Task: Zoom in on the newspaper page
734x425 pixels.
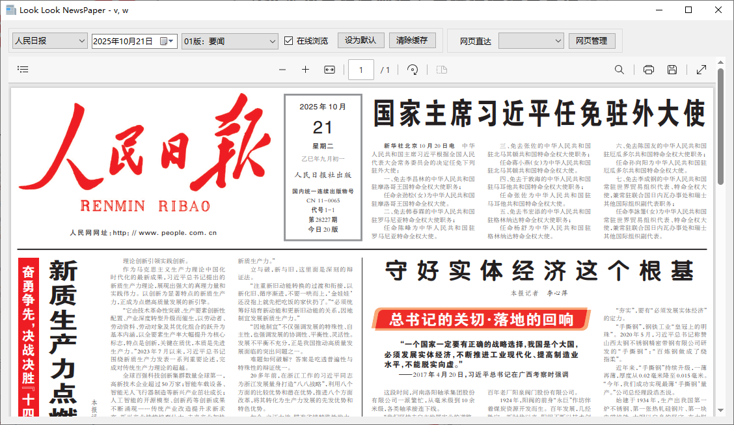Action: [305, 69]
